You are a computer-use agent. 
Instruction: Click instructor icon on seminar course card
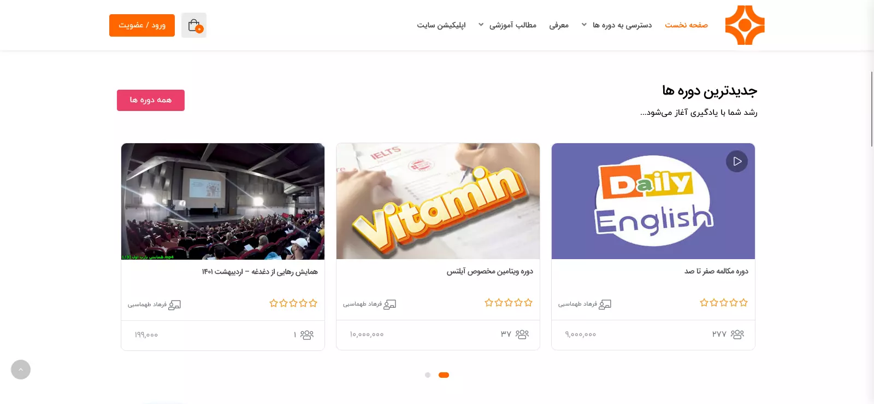[x=175, y=305]
